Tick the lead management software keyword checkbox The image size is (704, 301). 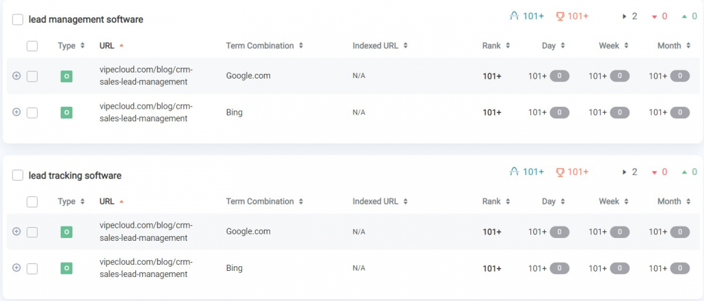(x=18, y=19)
